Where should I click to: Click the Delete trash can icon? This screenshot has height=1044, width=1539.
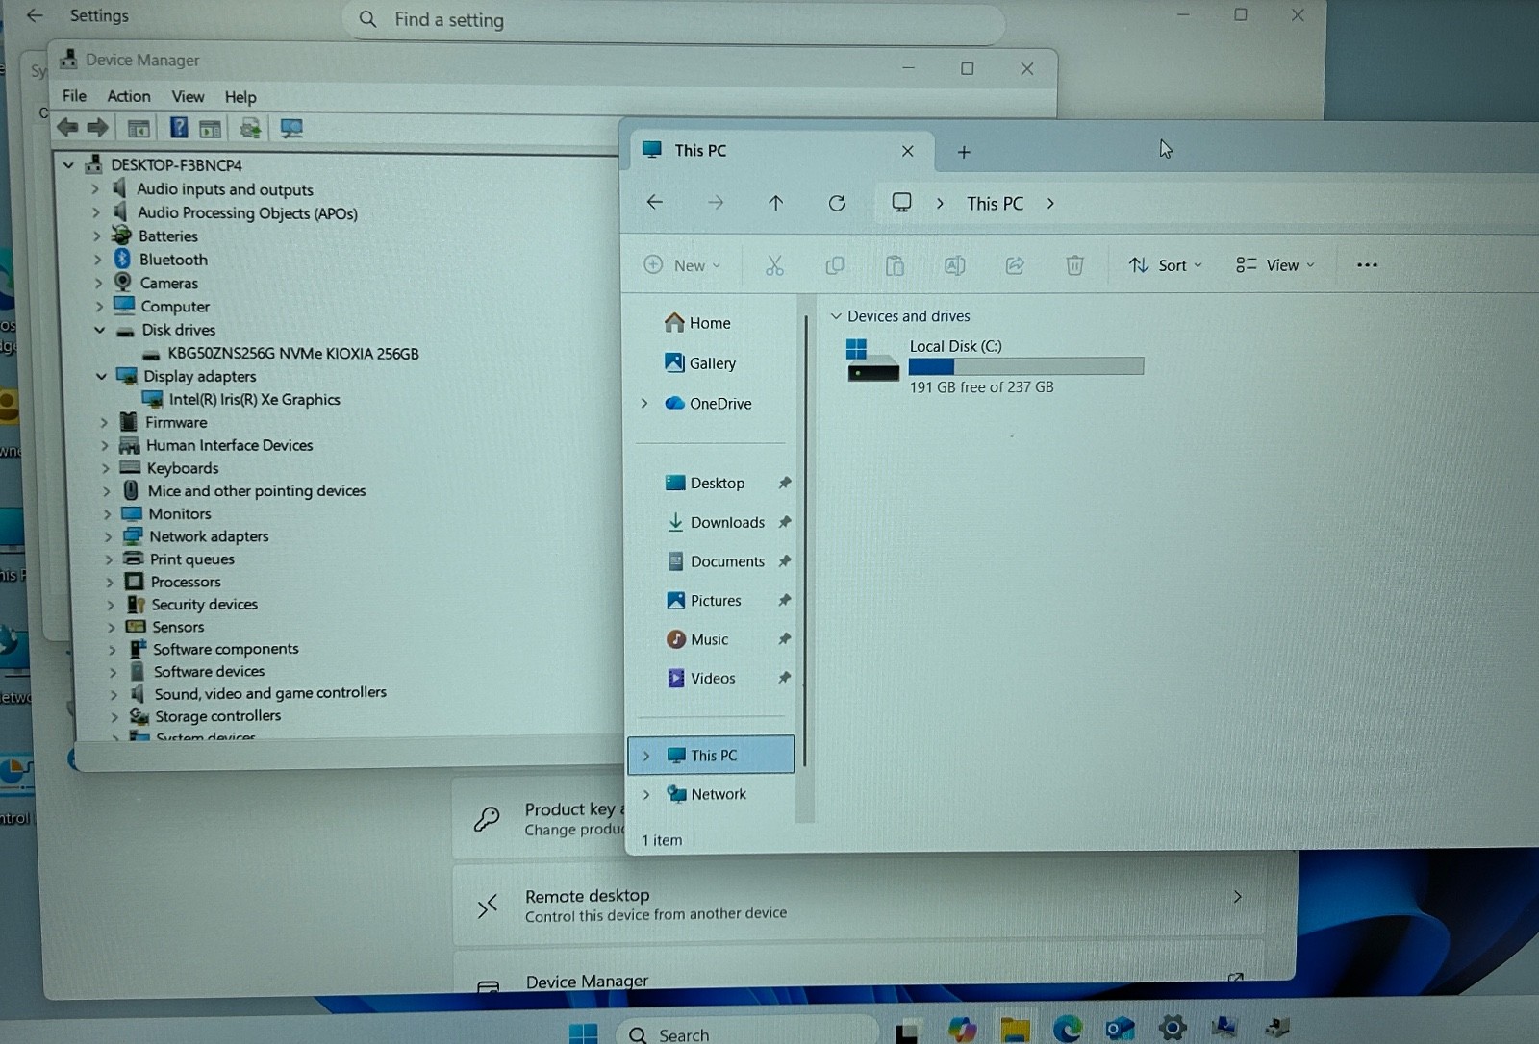tap(1074, 265)
